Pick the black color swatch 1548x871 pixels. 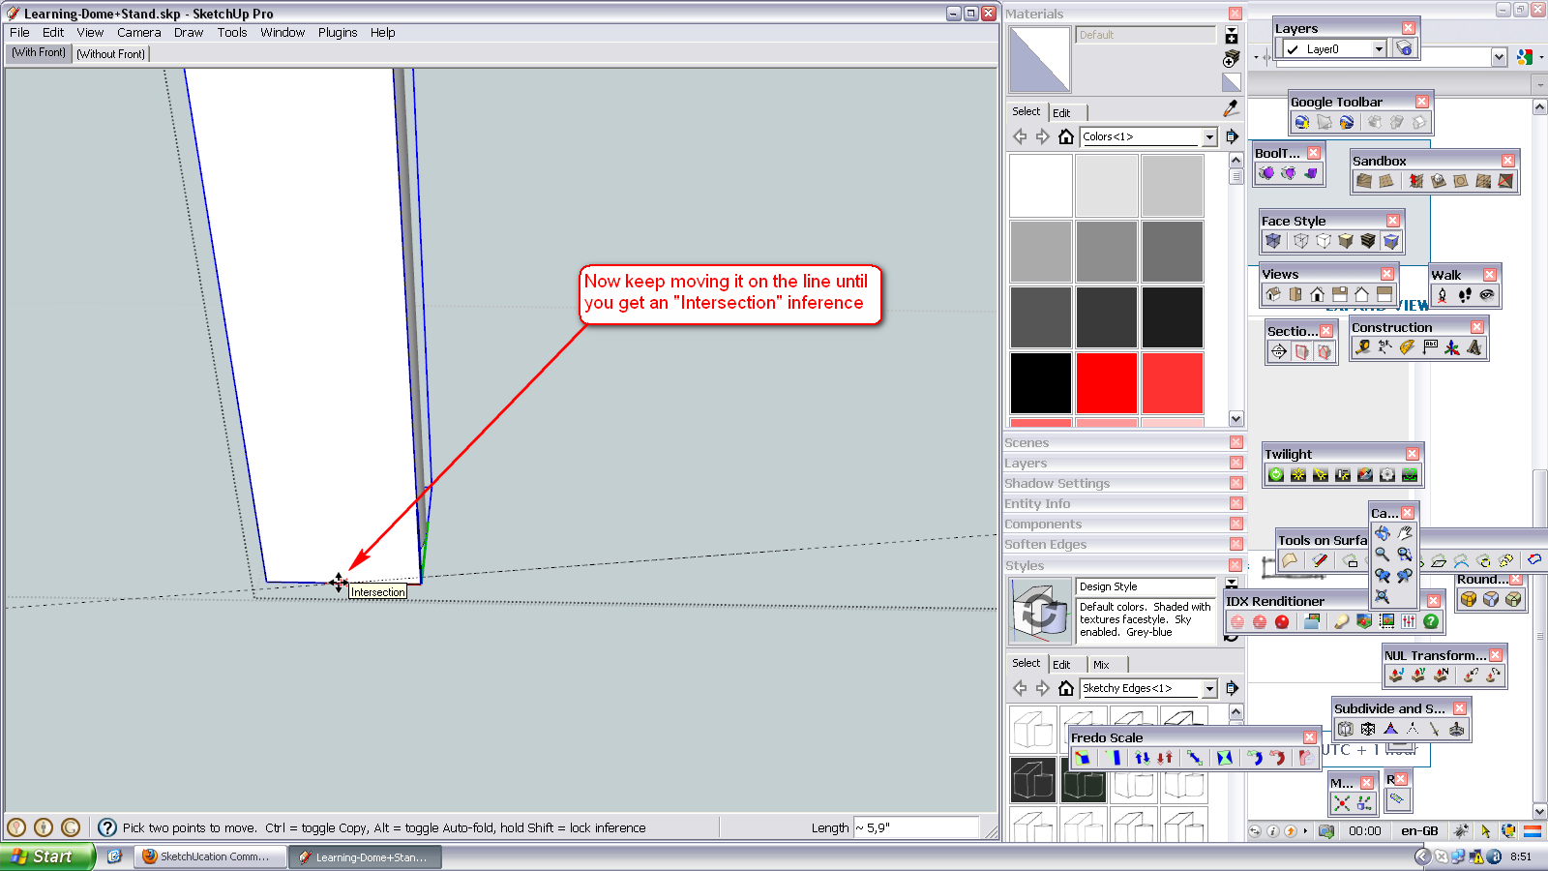coord(1040,383)
